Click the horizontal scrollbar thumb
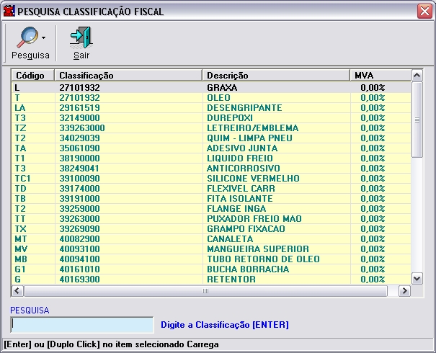Image resolution: width=436 pixels, height=353 pixels. pyautogui.click(x=205, y=291)
